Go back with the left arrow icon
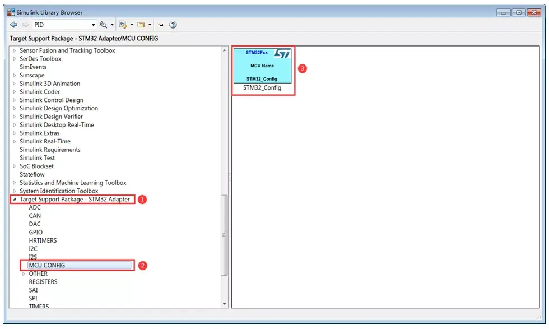The image size is (549, 329). 13,25
